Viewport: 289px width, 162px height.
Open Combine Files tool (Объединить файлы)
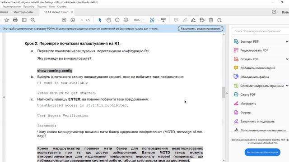254,77
